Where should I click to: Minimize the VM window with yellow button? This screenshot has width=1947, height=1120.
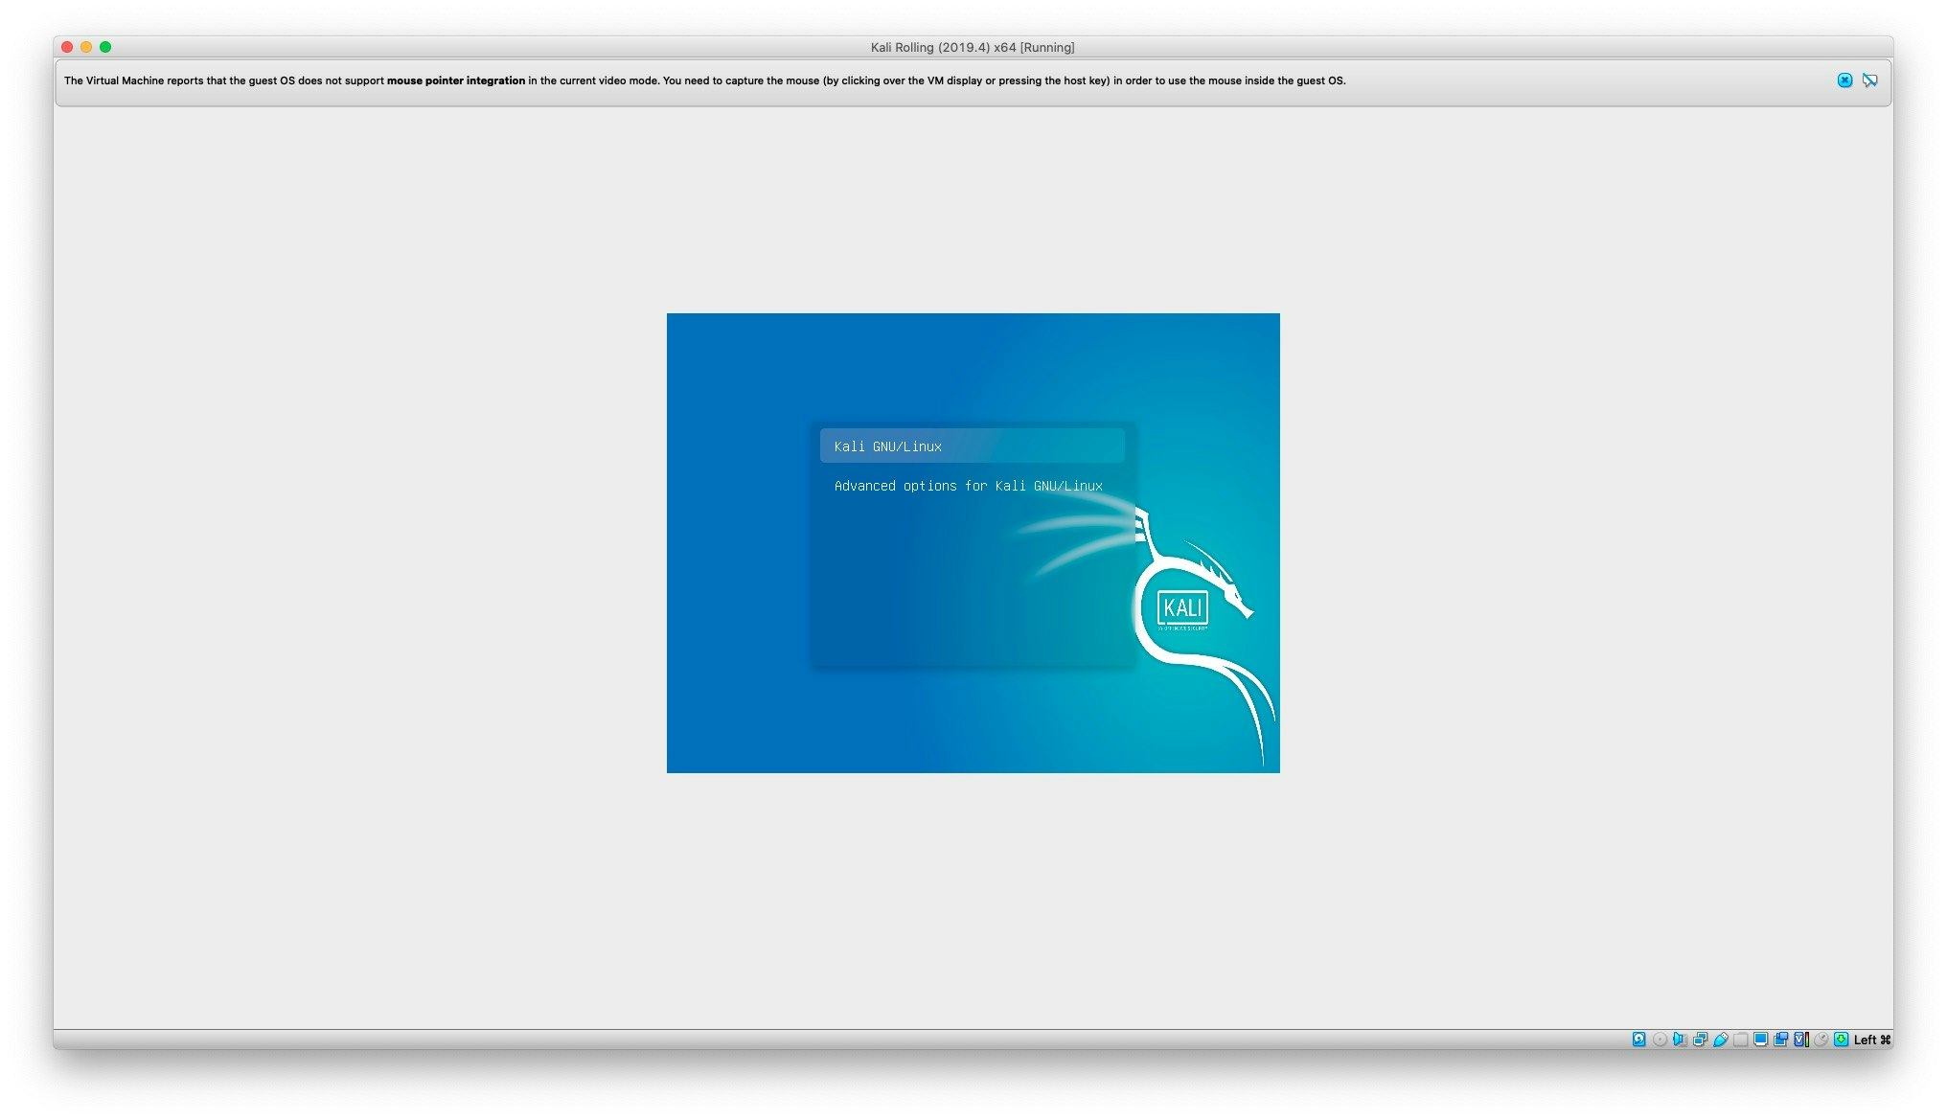tap(86, 47)
